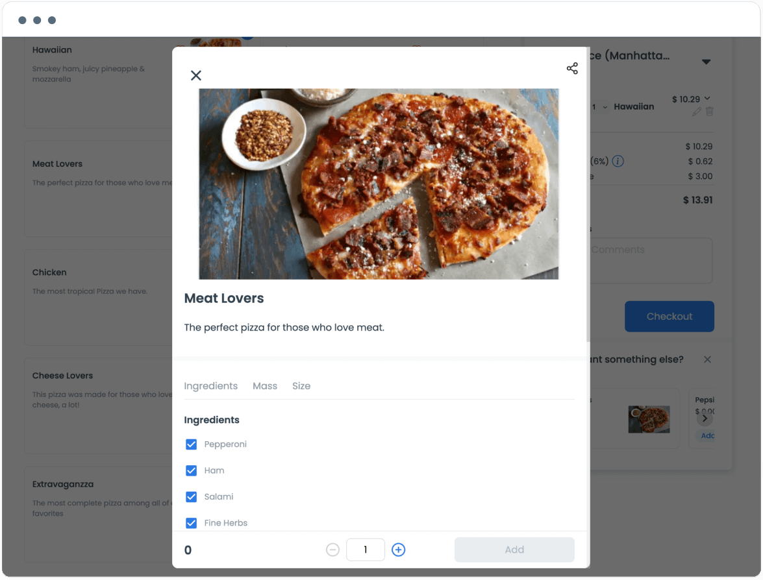The width and height of the screenshot is (763, 580).
Task: Open the Chicken pizza menu card
Action: click(98, 298)
